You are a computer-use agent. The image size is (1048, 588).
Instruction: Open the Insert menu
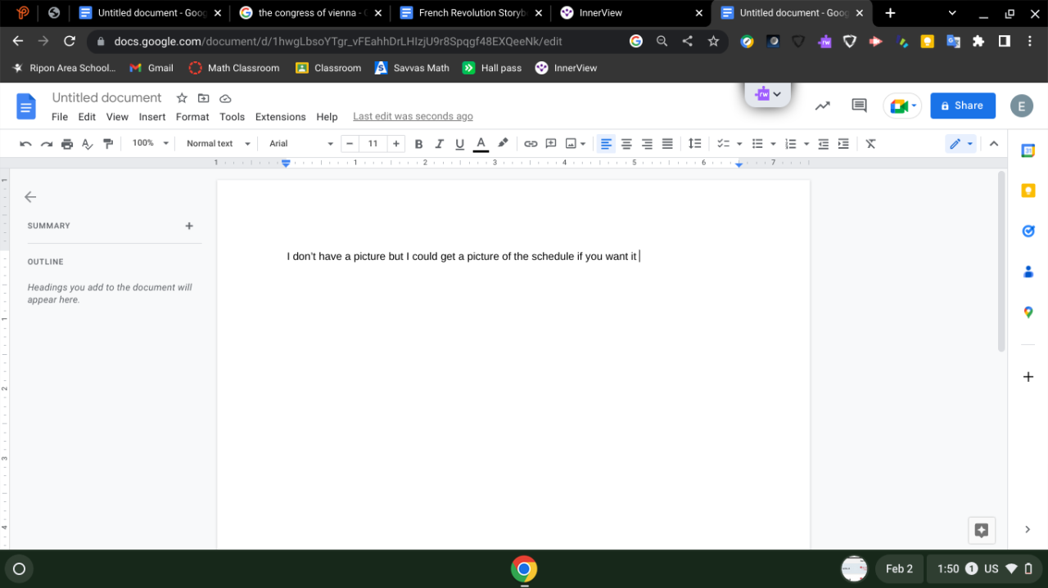tap(152, 117)
